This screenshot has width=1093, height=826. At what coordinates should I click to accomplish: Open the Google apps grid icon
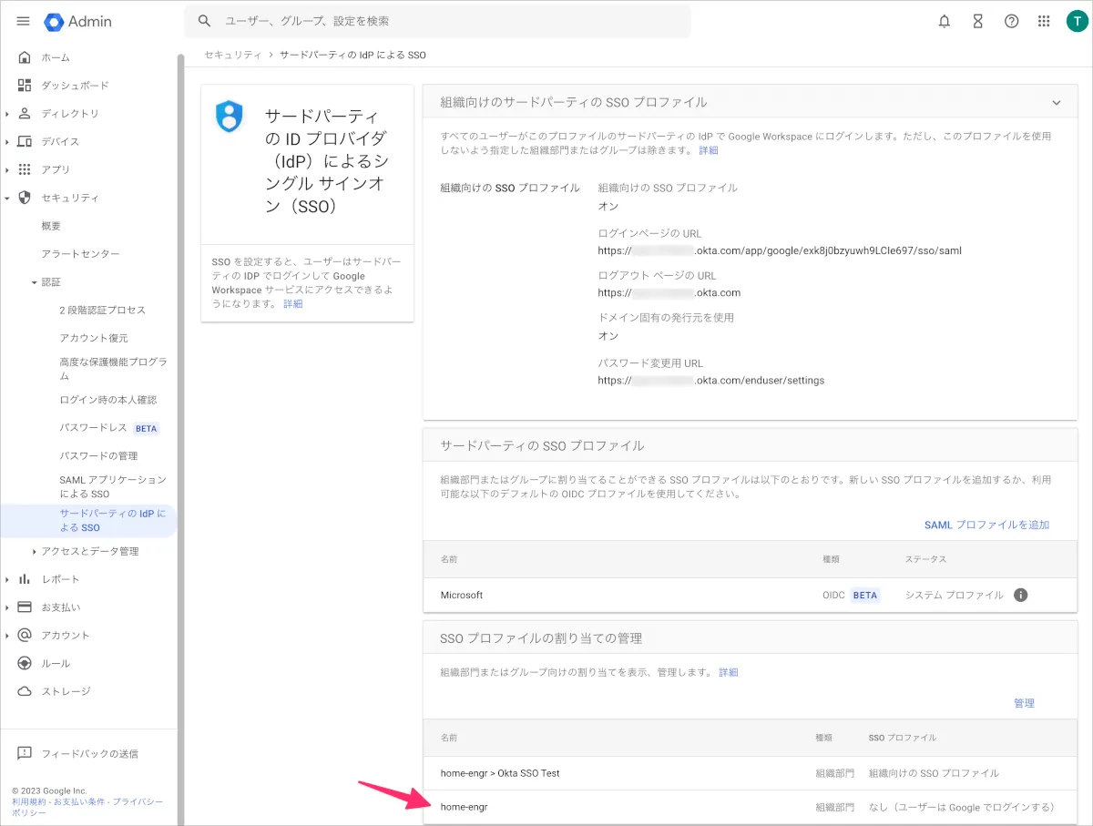point(1044,21)
